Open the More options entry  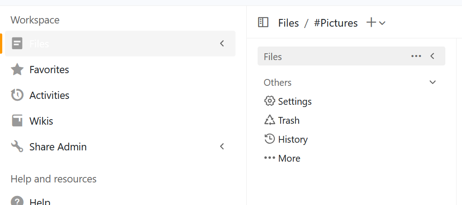click(282, 158)
